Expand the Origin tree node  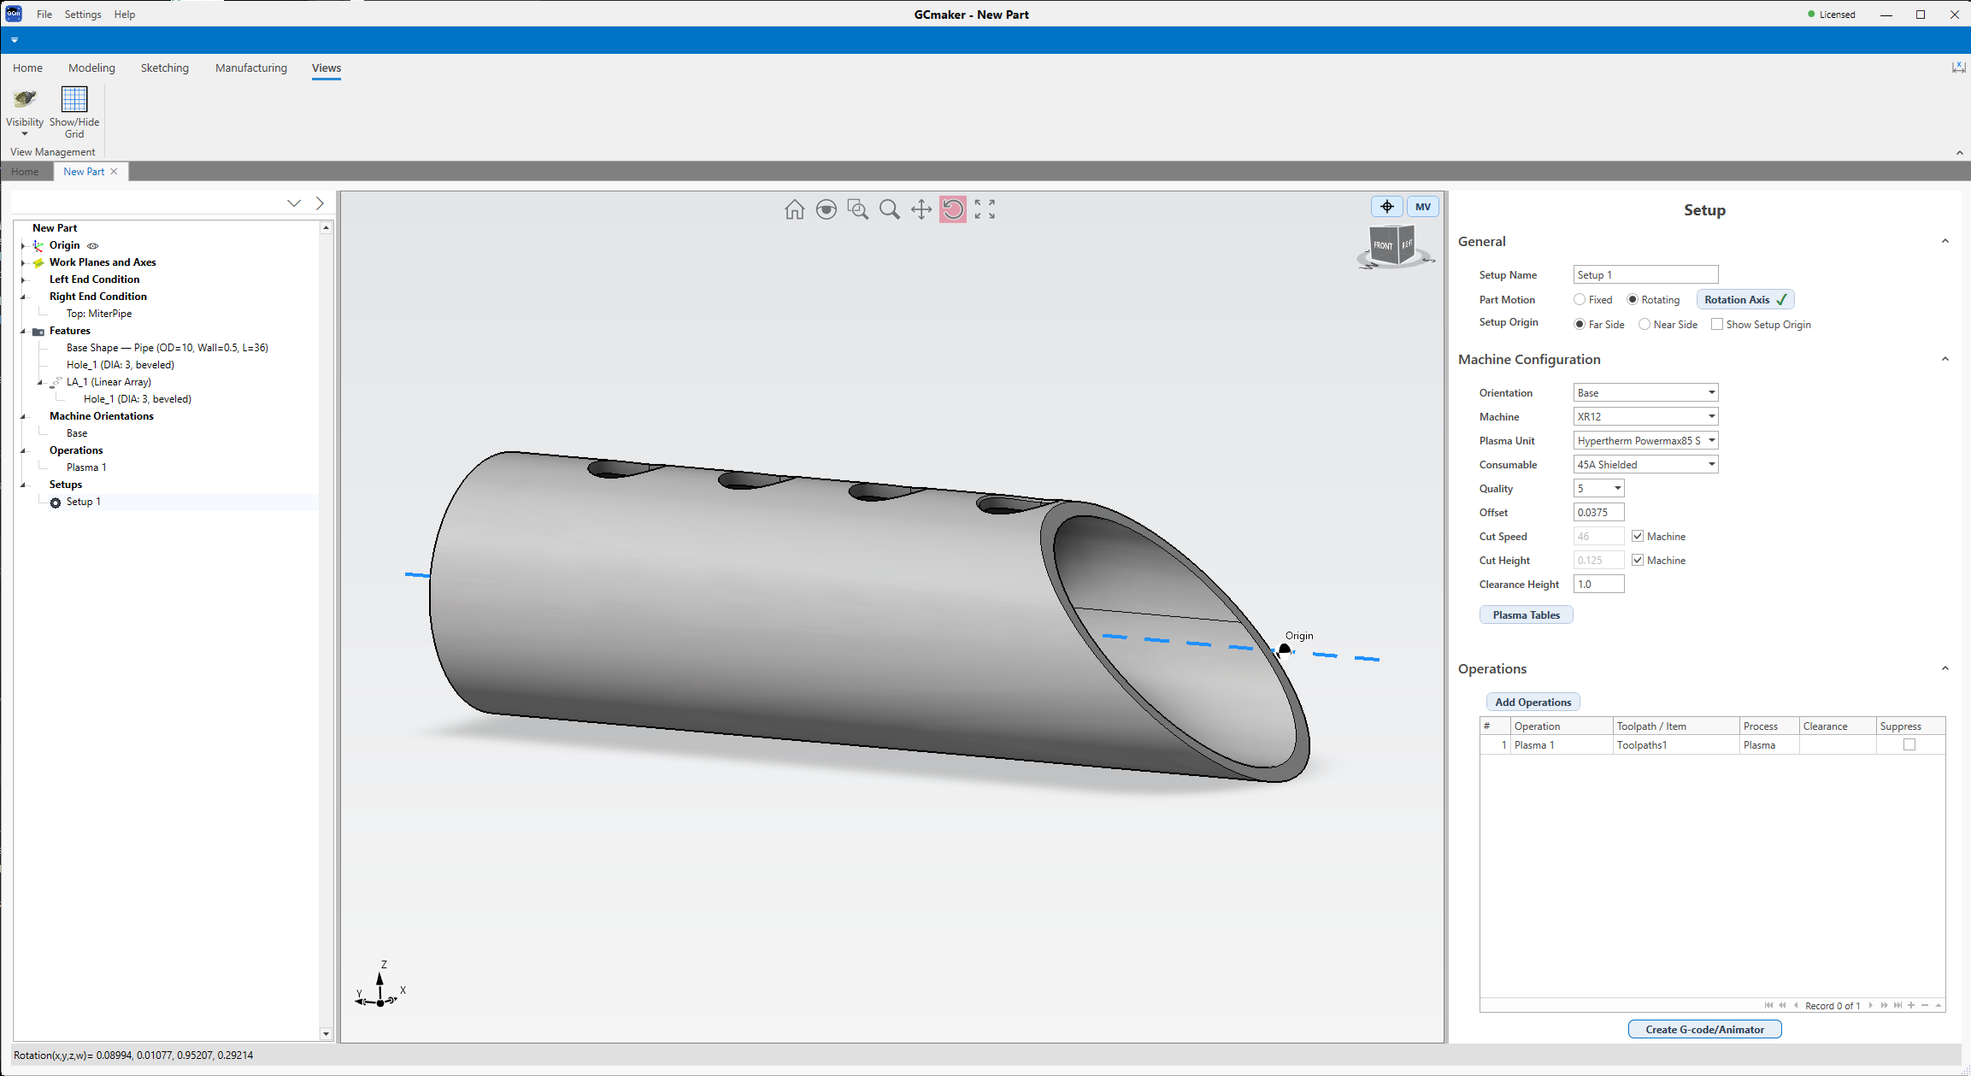[23, 246]
